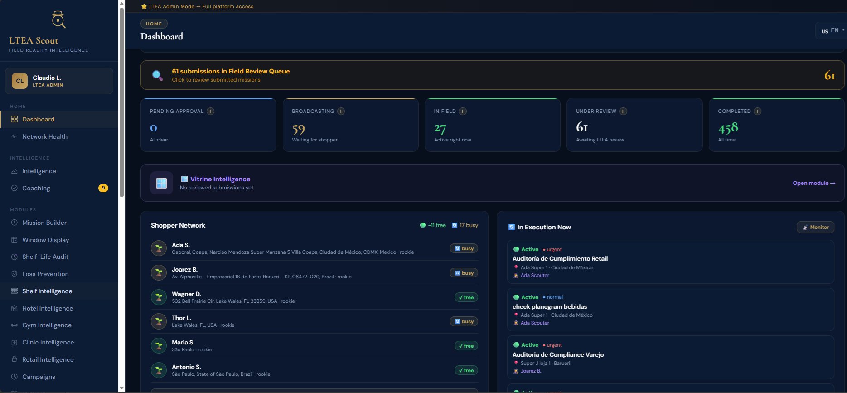Open the Pending Approval stat card
Screen dimensions: 847x393
(208, 125)
